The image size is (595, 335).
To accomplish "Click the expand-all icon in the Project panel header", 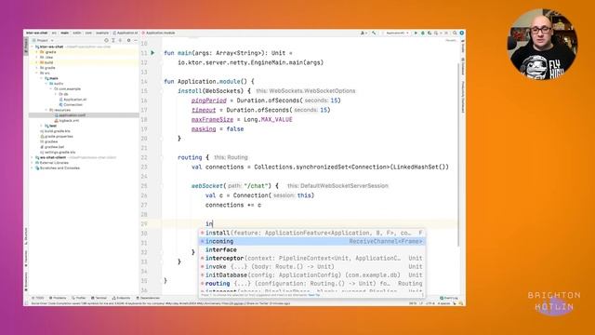I will pos(113,40).
